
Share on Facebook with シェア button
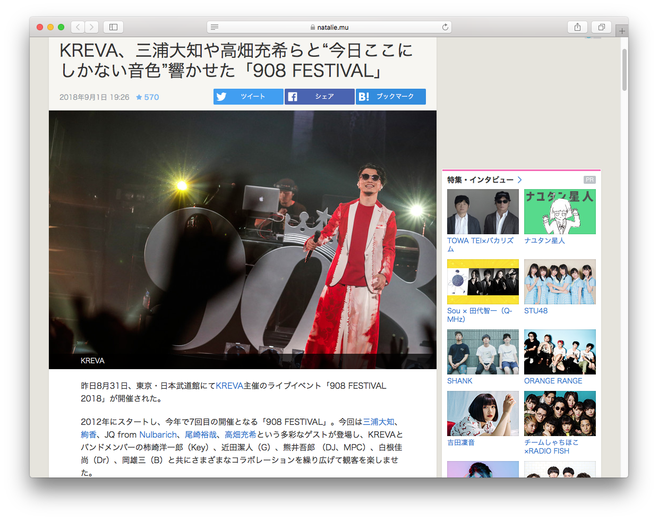pos(319,97)
